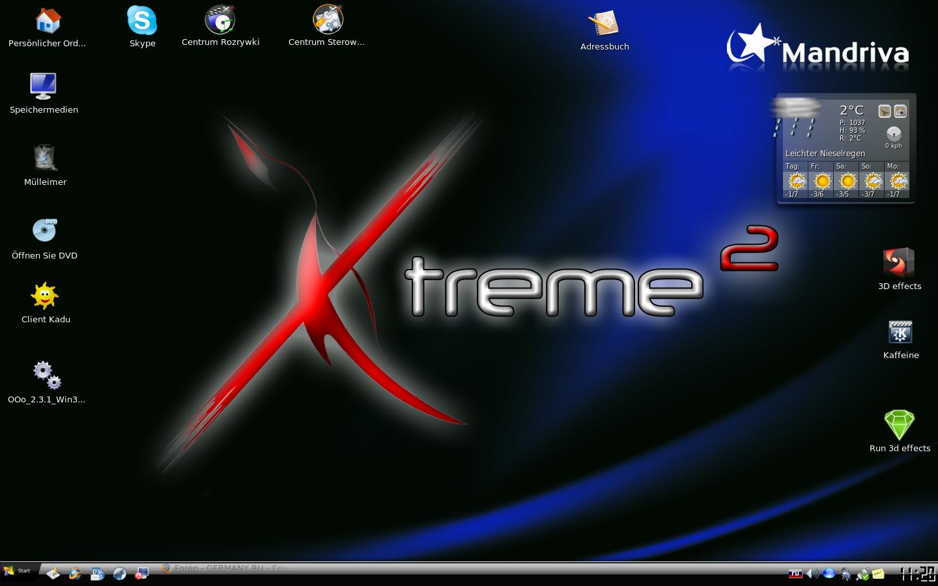Screen dimensions: 938x586
Task: Switch to the Foren - GERMANY.RU taskbar window
Action: [x=223, y=568]
